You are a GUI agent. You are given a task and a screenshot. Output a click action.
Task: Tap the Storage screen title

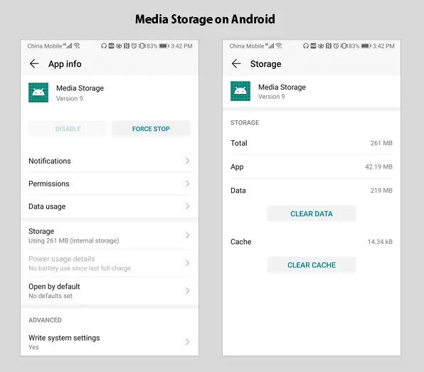265,64
